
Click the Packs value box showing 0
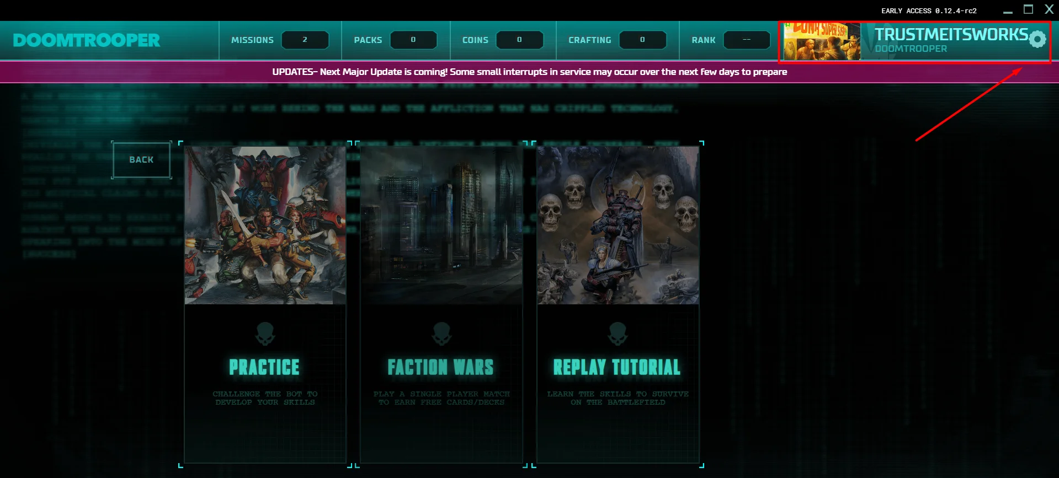tap(413, 40)
